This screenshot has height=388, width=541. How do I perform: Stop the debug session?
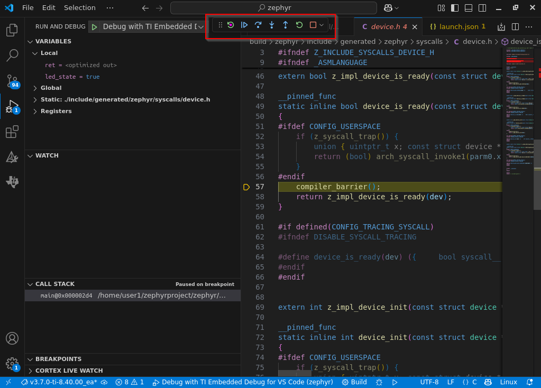[x=313, y=25]
